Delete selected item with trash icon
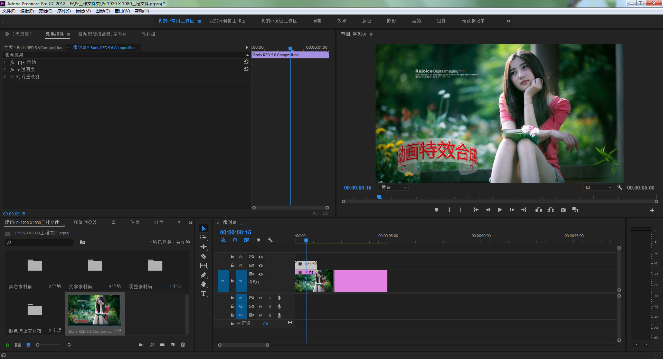The width and height of the screenshot is (663, 359). [x=183, y=345]
